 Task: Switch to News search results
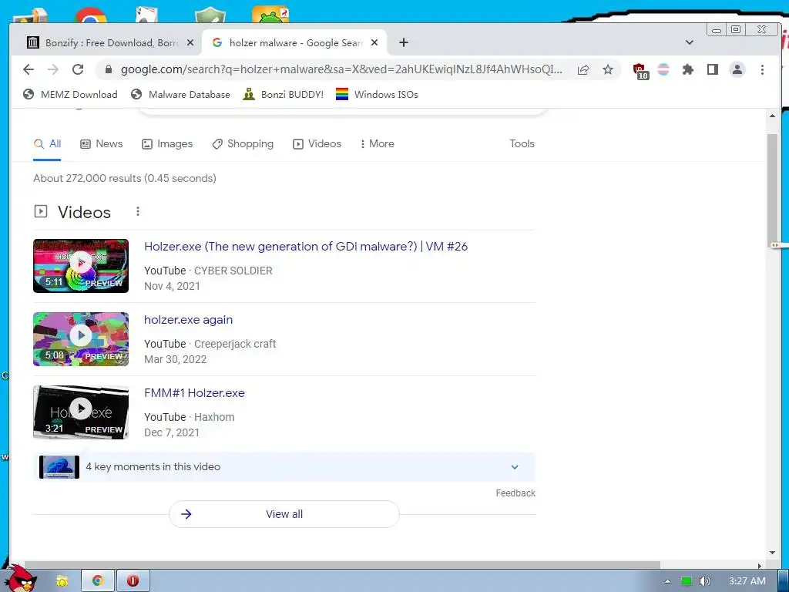coord(102,144)
